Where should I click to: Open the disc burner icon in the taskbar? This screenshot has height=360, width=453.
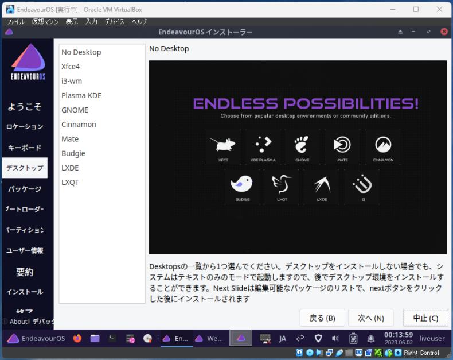pyautogui.click(x=147, y=338)
